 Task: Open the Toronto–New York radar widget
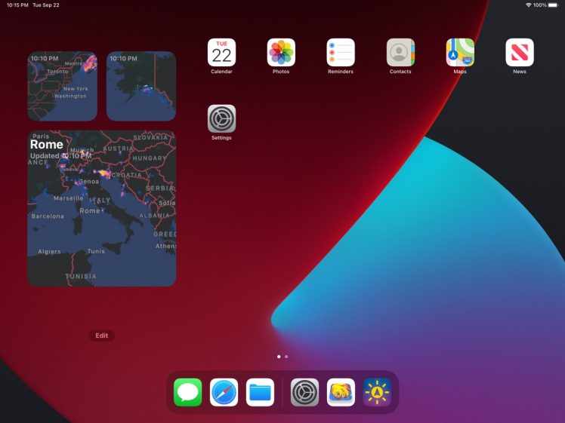tap(63, 86)
